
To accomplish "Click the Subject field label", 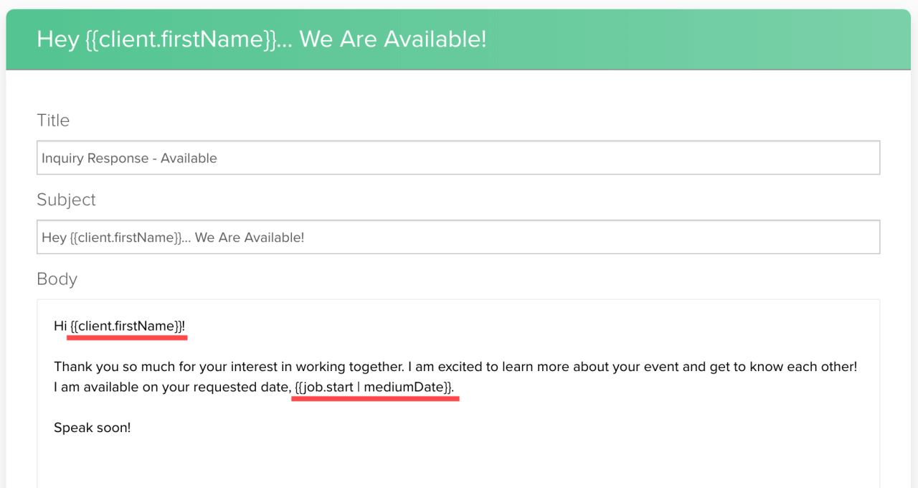I will (x=66, y=200).
